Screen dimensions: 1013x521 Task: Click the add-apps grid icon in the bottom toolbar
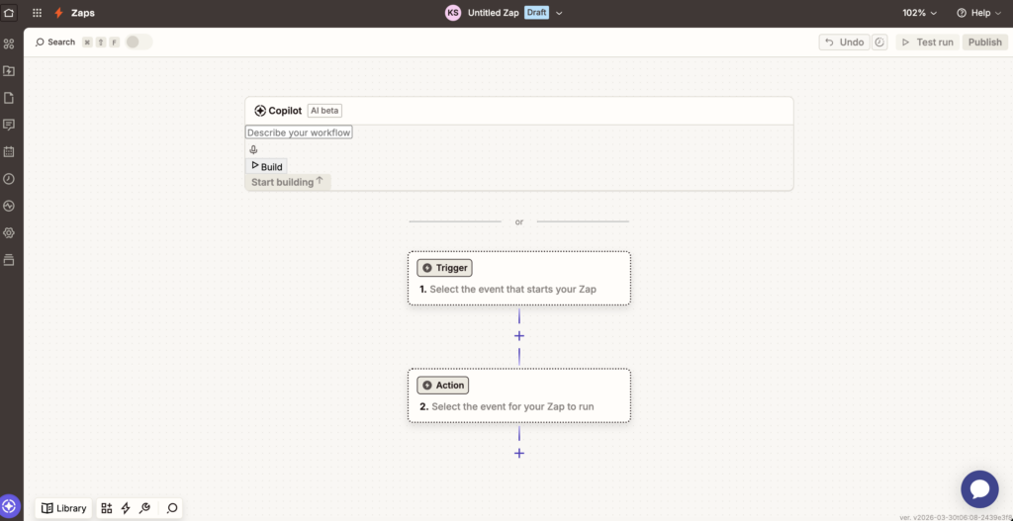click(x=107, y=508)
